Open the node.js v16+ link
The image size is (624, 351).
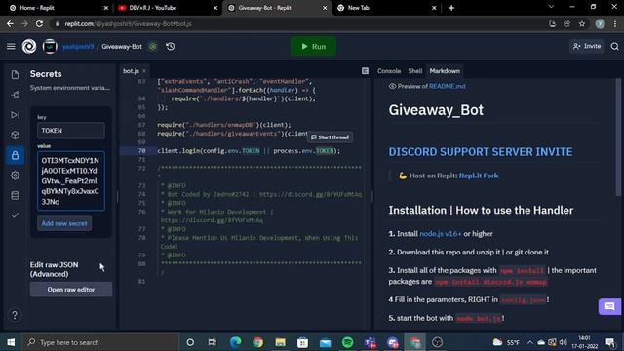(440, 234)
